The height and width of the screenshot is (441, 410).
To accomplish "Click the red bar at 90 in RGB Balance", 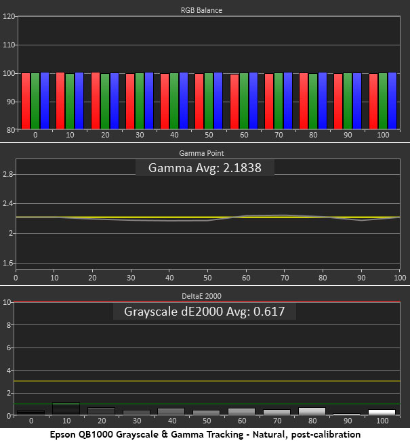I will point(338,101).
